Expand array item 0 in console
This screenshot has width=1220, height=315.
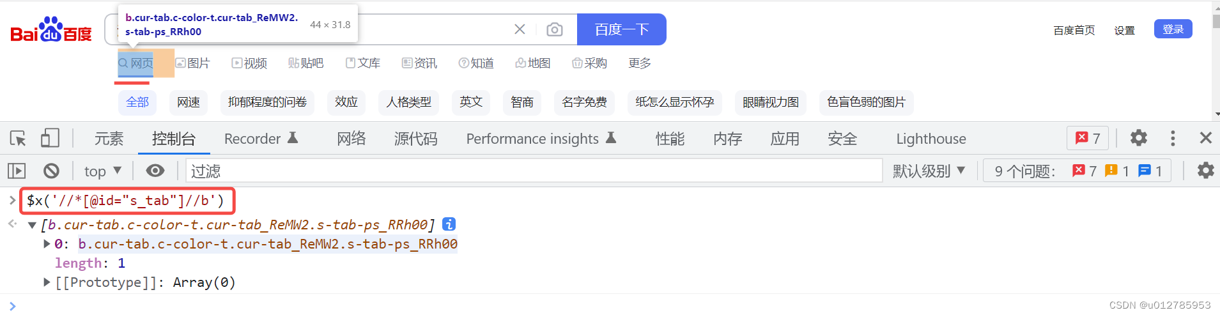point(47,244)
